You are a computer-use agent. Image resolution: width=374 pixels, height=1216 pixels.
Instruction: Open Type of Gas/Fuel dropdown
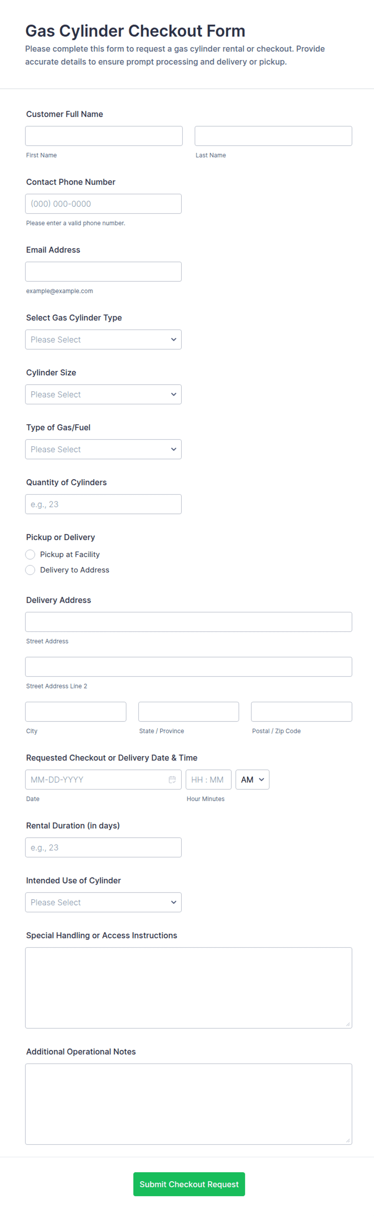click(103, 449)
